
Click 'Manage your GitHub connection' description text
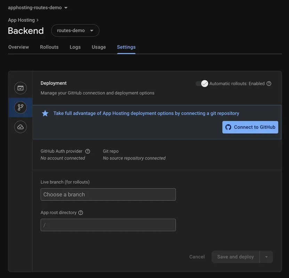(97, 93)
